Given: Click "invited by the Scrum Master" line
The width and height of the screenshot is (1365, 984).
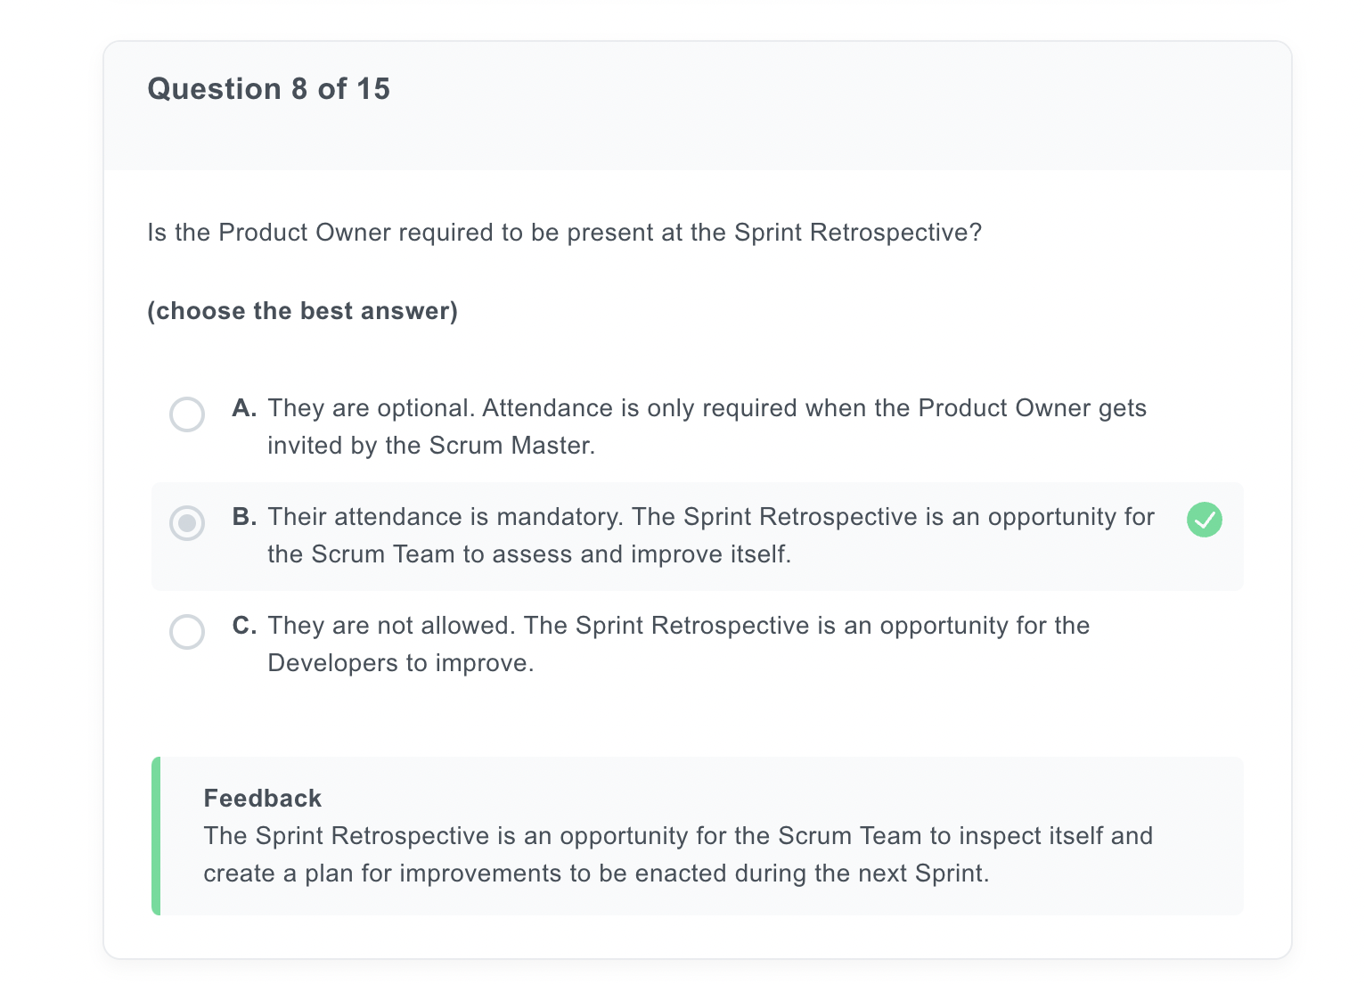Looking at the screenshot, I should [431, 446].
